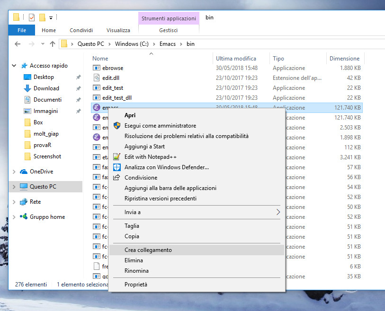The image size is (385, 311).
Task: Click the Documenti icon in sidebar
Action: click(x=27, y=100)
